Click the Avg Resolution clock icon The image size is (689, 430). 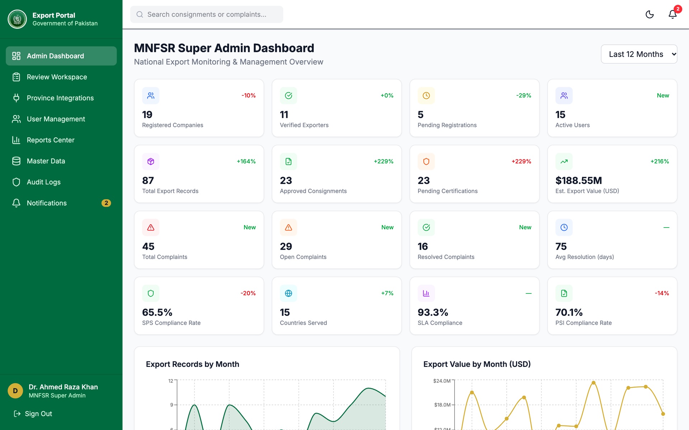coord(564,228)
